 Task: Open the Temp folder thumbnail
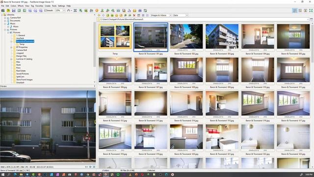115,36
